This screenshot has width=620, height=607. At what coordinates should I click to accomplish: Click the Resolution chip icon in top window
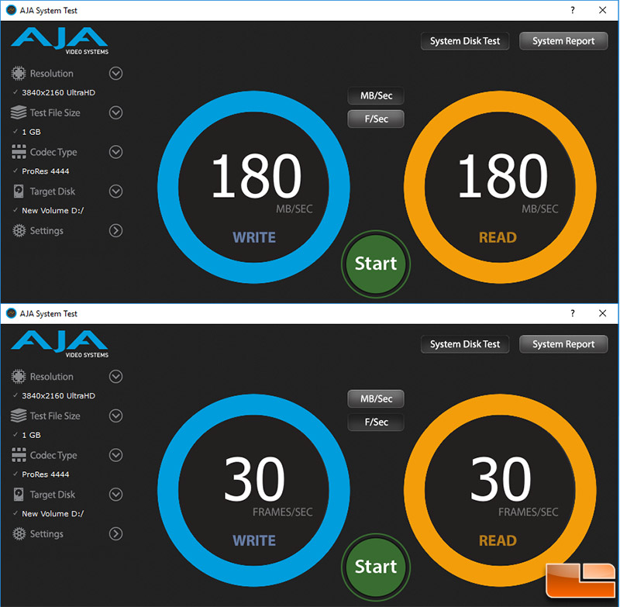18,73
